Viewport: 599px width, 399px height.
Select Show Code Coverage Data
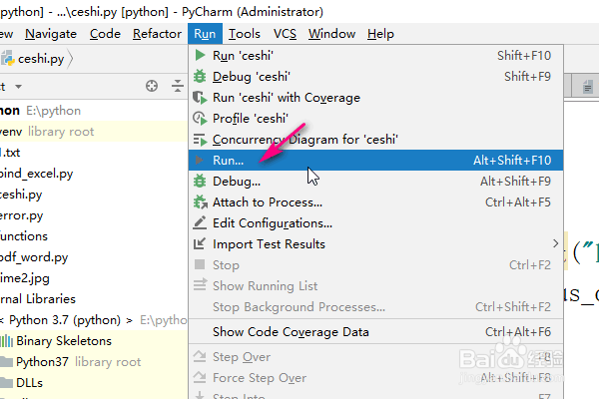pyautogui.click(x=291, y=332)
